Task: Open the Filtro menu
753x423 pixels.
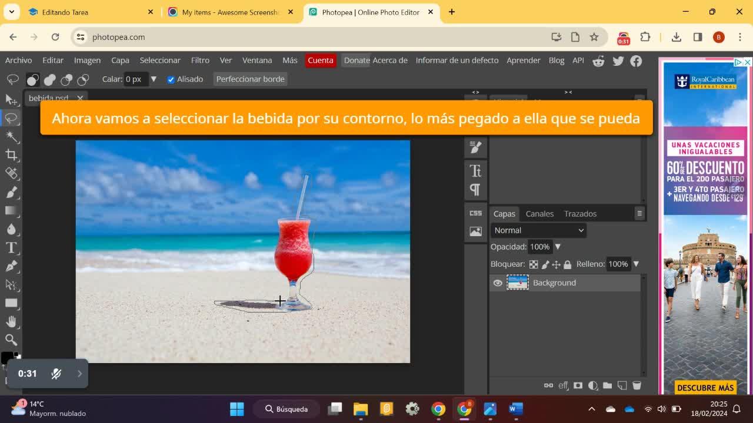Action: tap(200, 60)
